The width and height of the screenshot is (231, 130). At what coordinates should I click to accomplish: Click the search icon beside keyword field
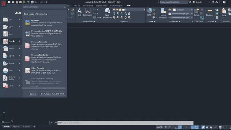[x=190, y=2]
